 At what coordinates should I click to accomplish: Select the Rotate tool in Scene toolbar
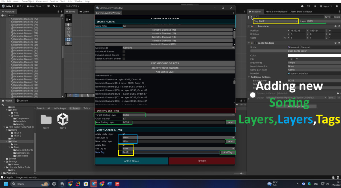[68, 32]
